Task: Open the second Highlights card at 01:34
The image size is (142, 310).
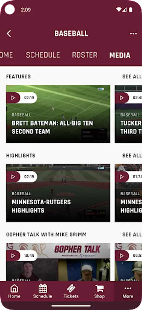Action: (x=128, y=193)
